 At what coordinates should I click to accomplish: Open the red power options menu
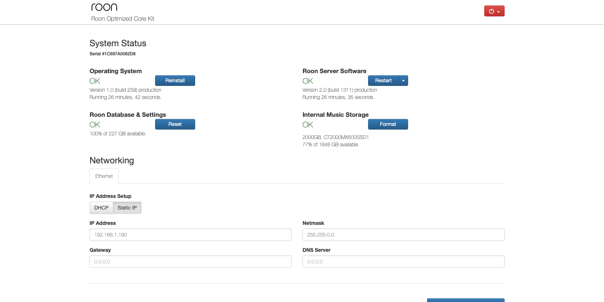[494, 11]
